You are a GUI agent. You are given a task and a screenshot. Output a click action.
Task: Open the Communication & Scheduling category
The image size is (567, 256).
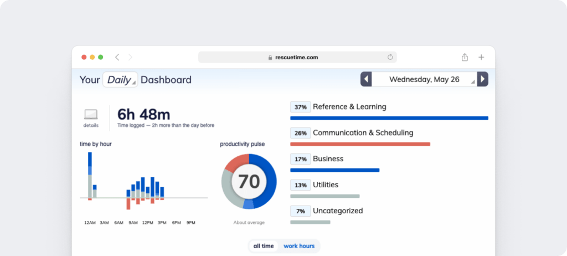coord(363,133)
